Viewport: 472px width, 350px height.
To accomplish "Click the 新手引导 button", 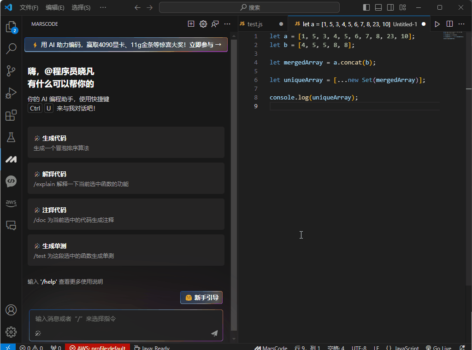I will click(201, 297).
